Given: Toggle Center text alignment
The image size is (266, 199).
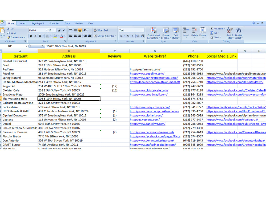Looking at the screenshot, I should click(75, 36).
